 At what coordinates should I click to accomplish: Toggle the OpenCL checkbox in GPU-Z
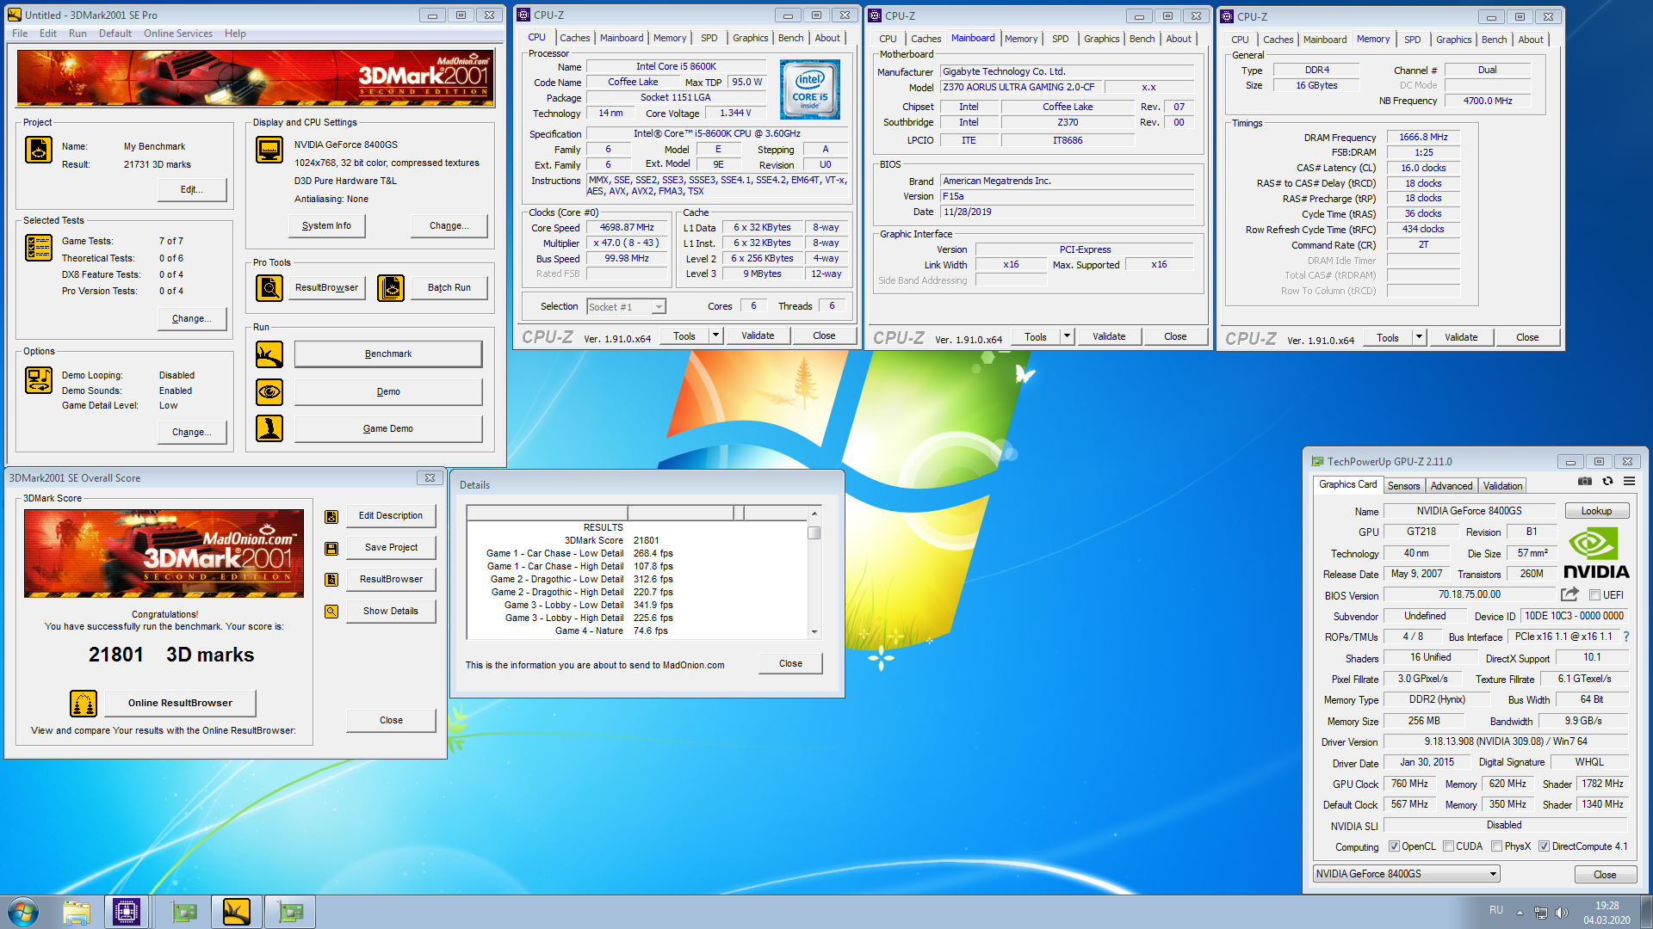[x=1394, y=846]
